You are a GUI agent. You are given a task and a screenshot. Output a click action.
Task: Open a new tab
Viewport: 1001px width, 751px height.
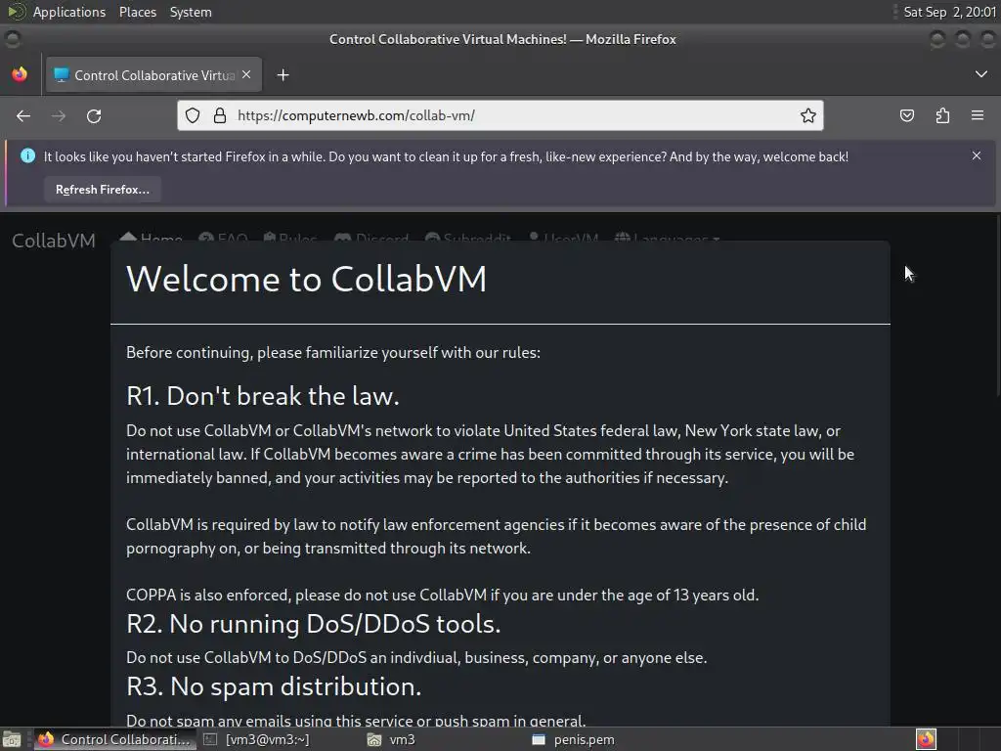click(x=283, y=75)
